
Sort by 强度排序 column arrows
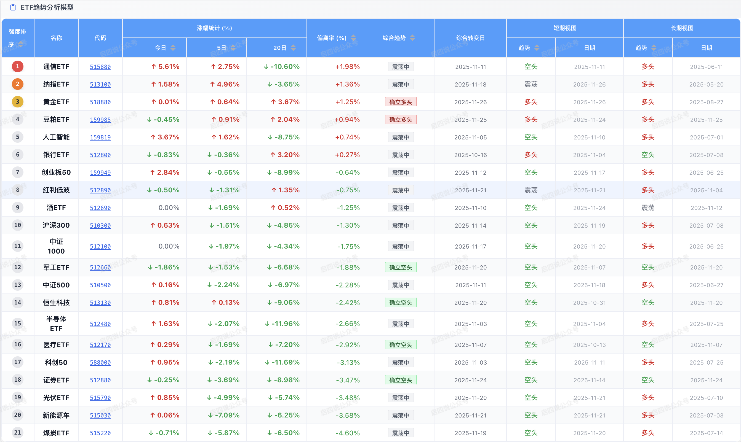click(x=21, y=44)
